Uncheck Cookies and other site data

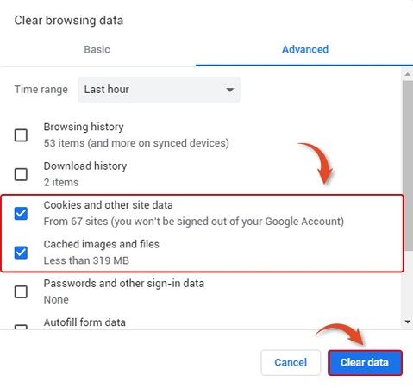[21, 213]
